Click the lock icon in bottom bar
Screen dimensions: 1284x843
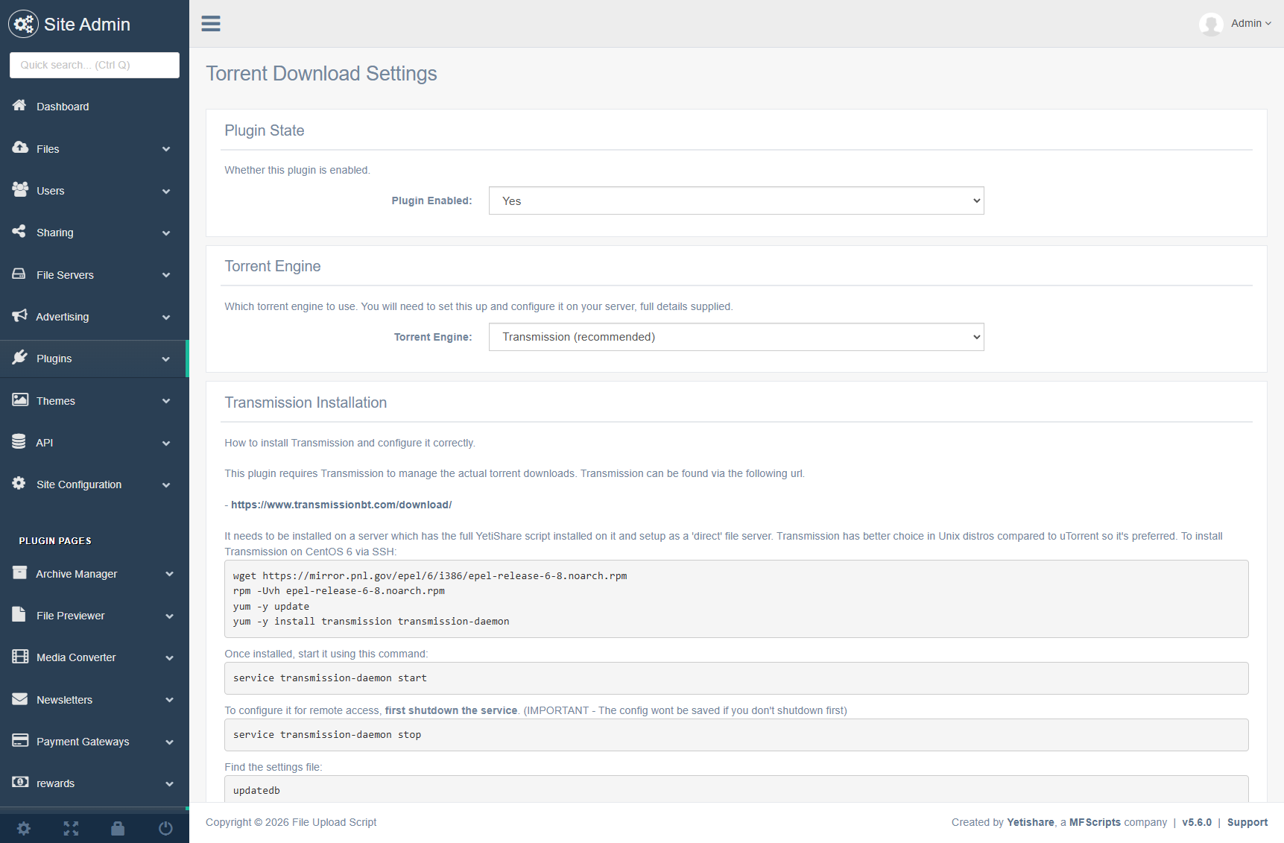[118, 828]
